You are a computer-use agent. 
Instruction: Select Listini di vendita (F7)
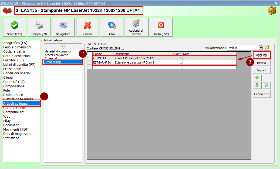(19, 65)
